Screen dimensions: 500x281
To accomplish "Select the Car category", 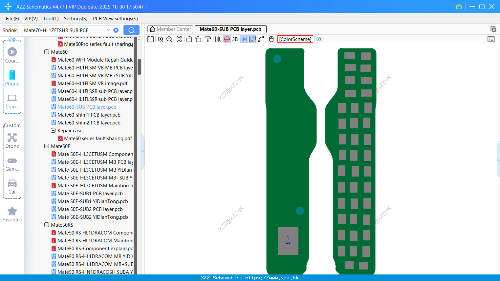I will click(x=12, y=187).
